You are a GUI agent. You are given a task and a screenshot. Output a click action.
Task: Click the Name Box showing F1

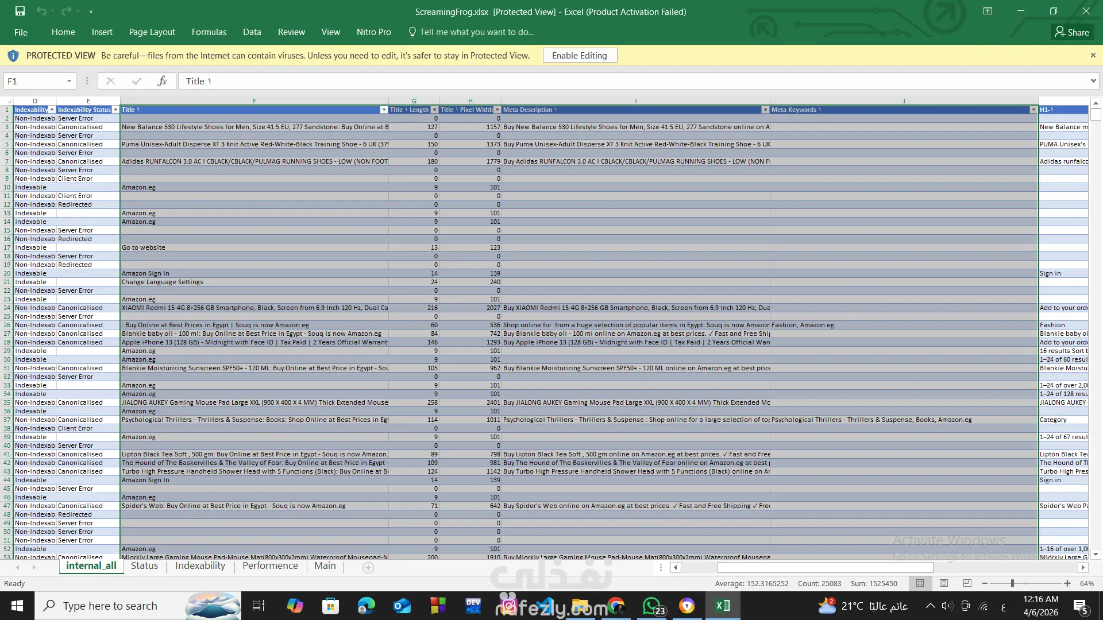coord(34,81)
